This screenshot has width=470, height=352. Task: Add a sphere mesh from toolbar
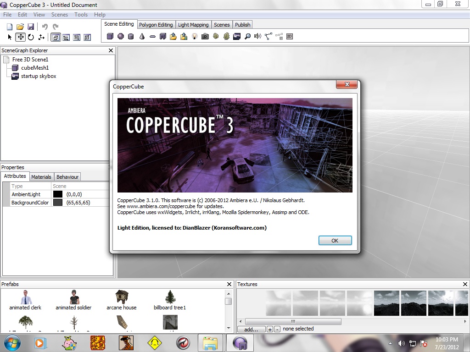121,37
